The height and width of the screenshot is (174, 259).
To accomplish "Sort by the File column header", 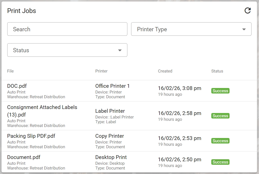I will pyautogui.click(x=10, y=71).
